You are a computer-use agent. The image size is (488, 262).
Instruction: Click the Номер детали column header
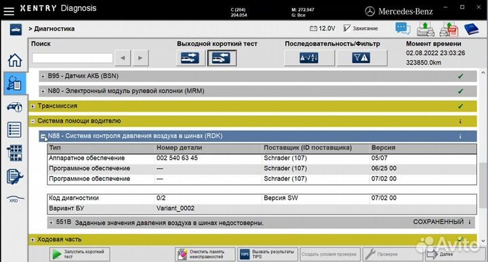point(179,148)
